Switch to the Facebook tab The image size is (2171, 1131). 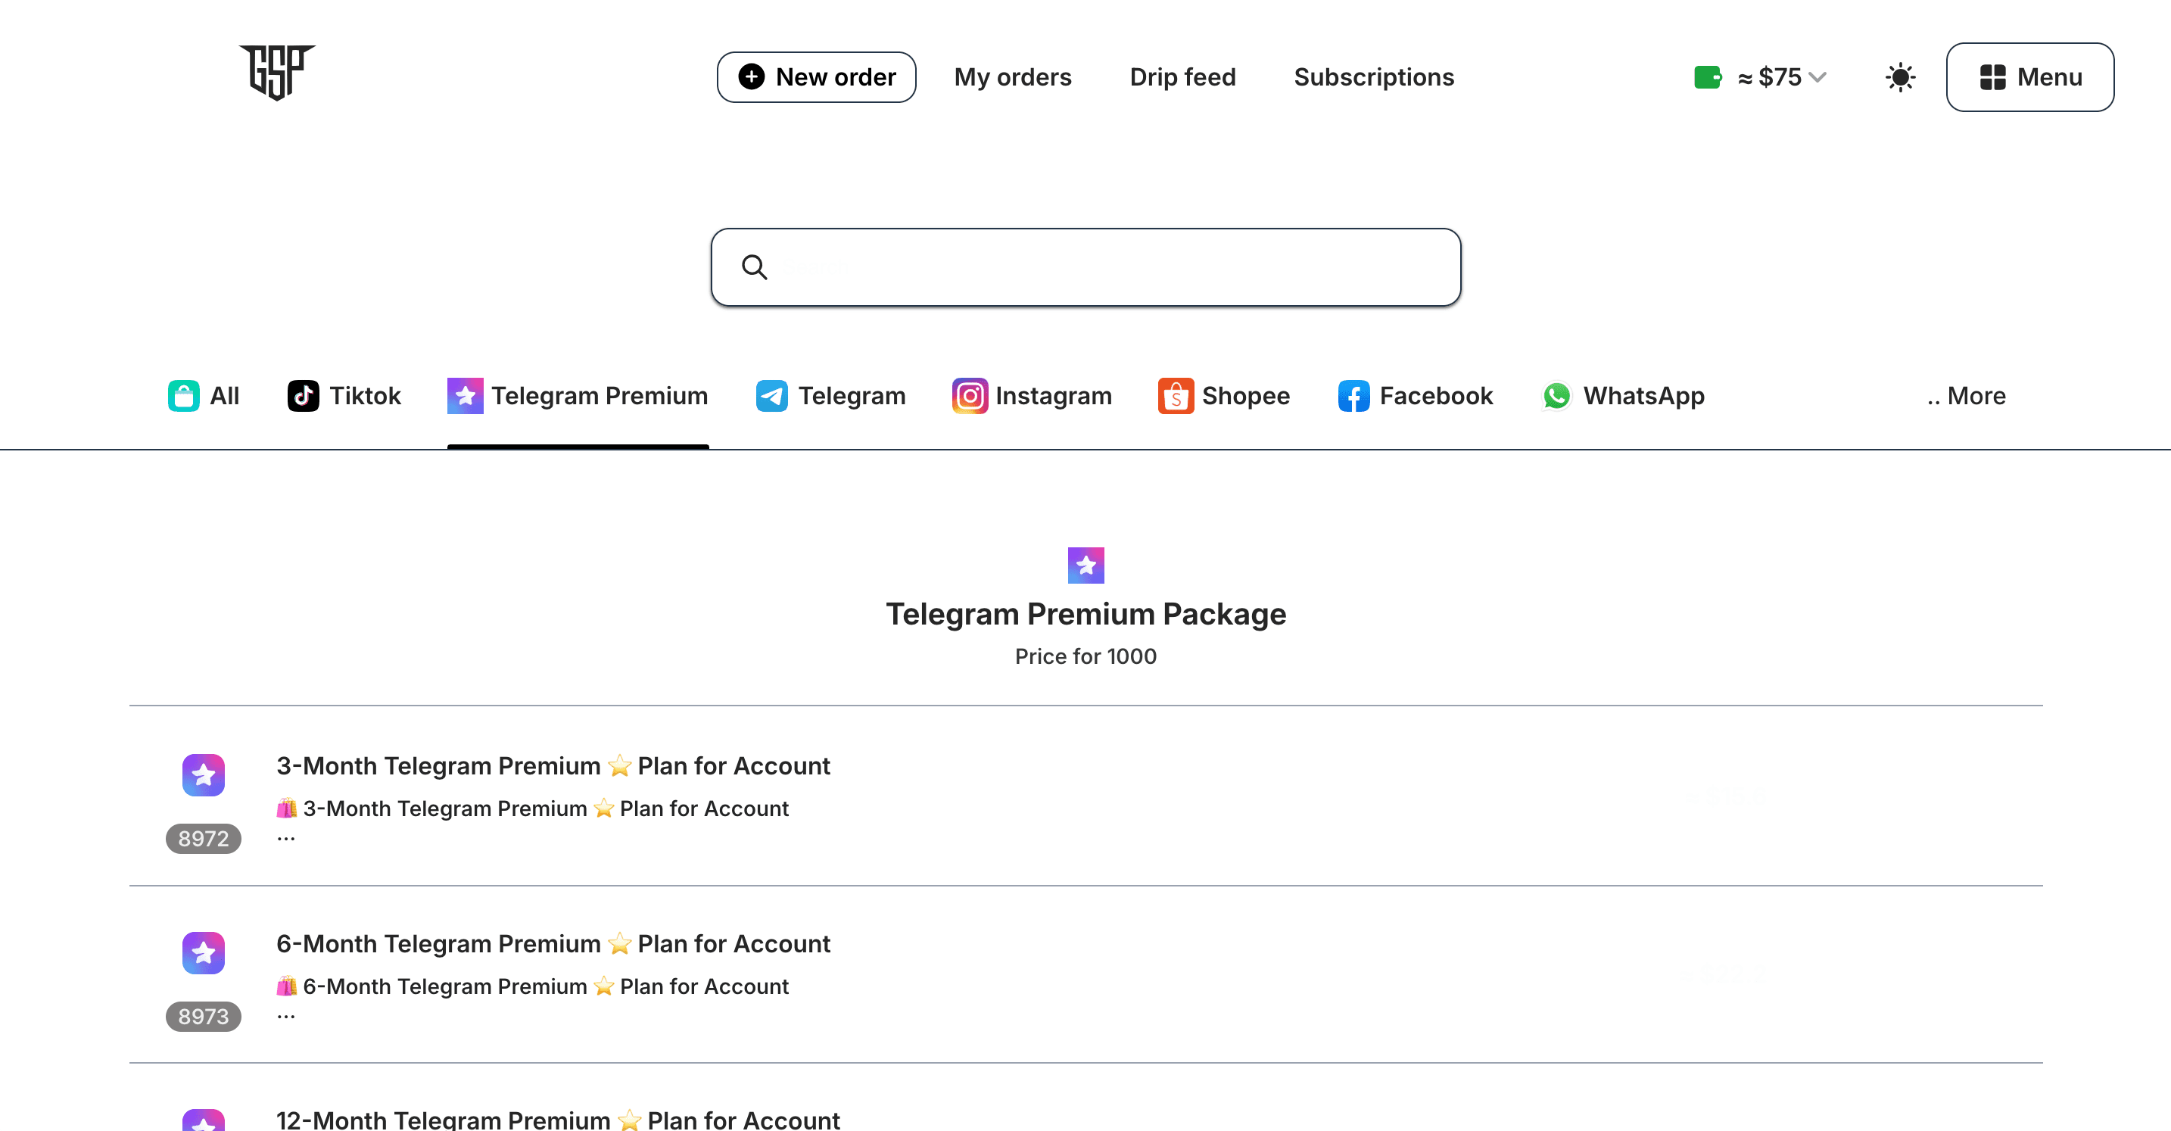pos(1415,395)
